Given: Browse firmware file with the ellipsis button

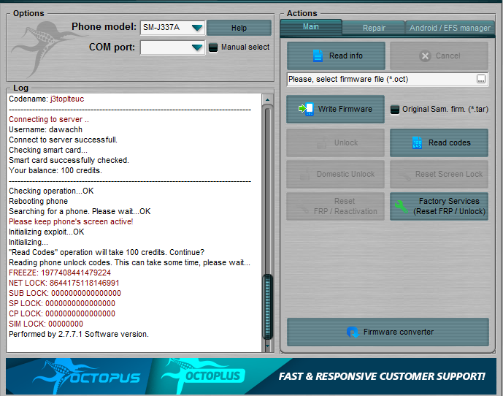Looking at the screenshot, I should (x=481, y=80).
